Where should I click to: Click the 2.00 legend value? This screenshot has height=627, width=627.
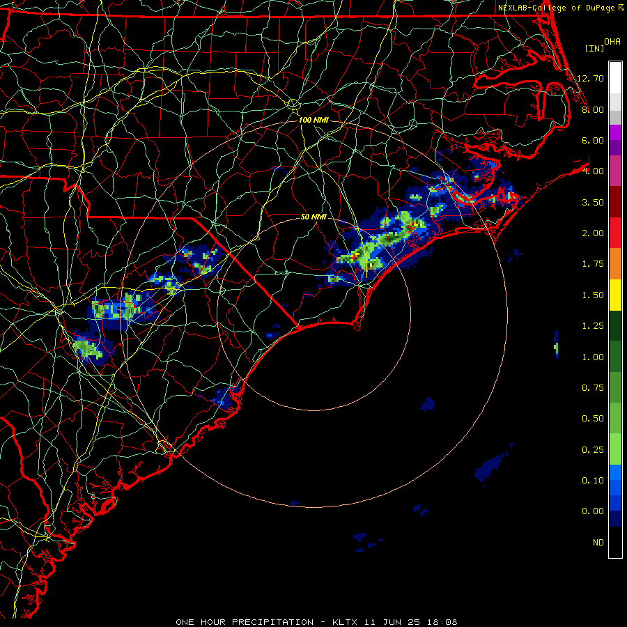point(593,233)
